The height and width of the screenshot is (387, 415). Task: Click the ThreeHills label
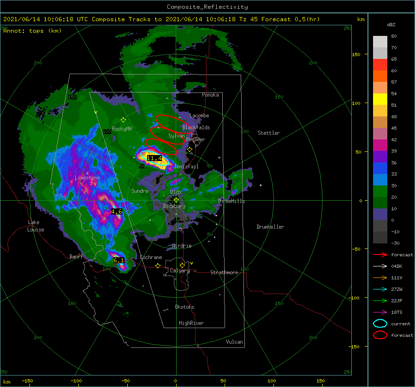[231, 201]
